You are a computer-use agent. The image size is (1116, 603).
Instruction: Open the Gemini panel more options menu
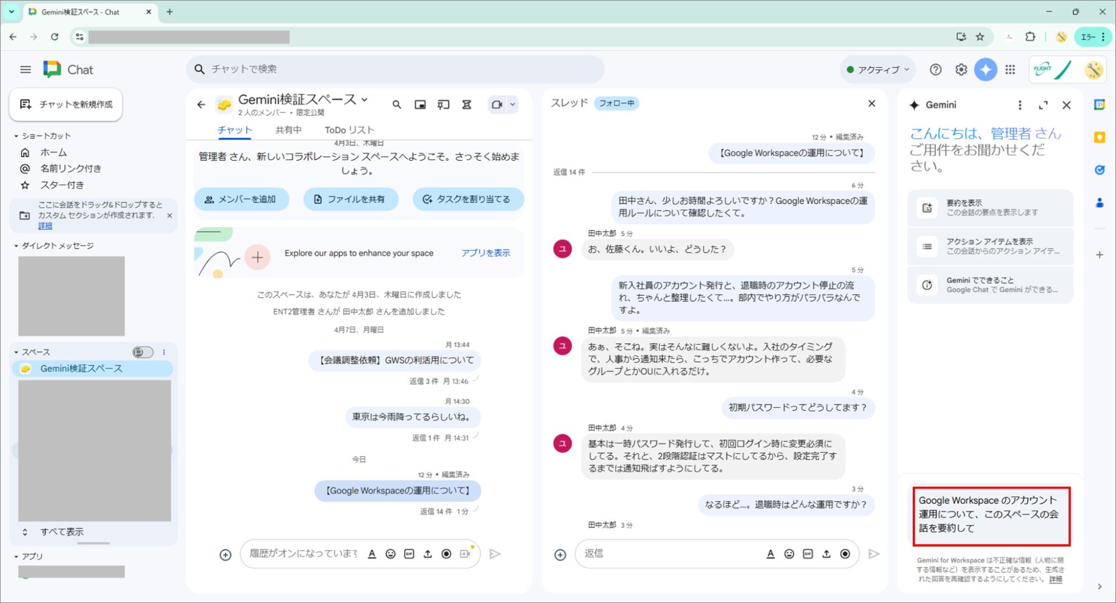coord(1020,105)
